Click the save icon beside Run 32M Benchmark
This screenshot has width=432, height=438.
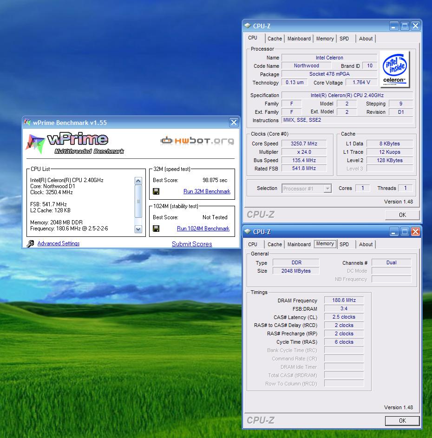pyautogui.click(x=156, y=191)
